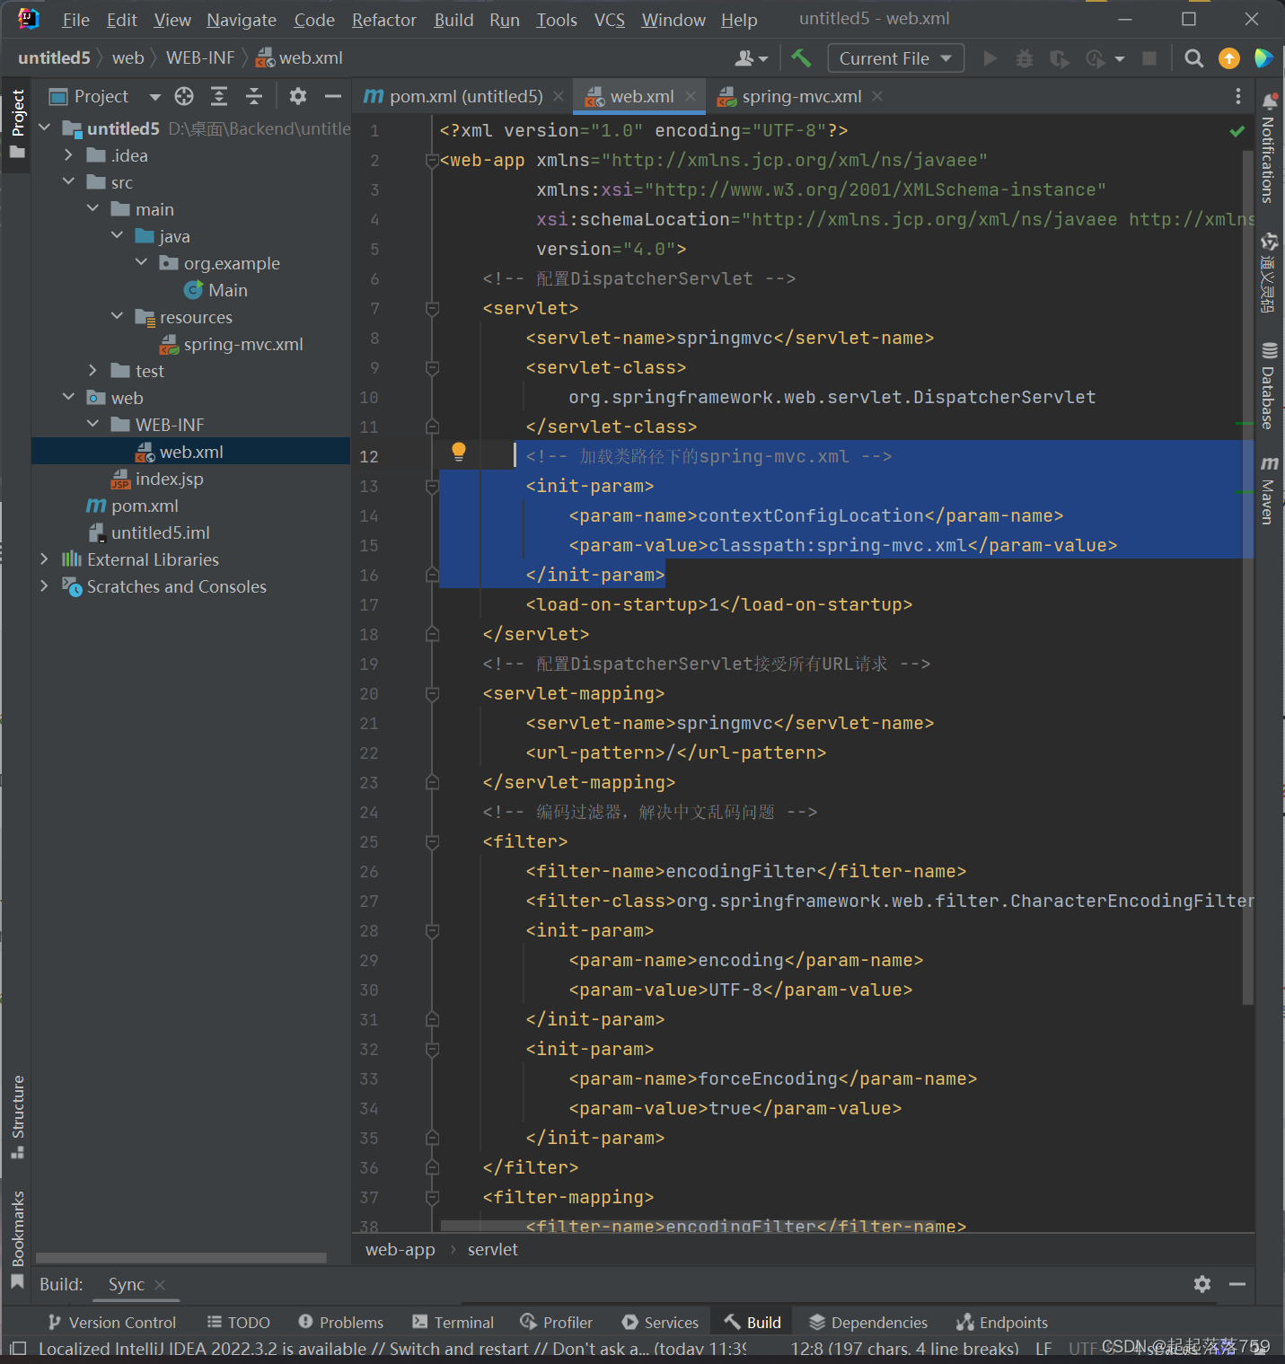Open Search Everywhere magnifier icon
The width and height of the screenshot is (1285, 1364).
(x=1193, y=58)
